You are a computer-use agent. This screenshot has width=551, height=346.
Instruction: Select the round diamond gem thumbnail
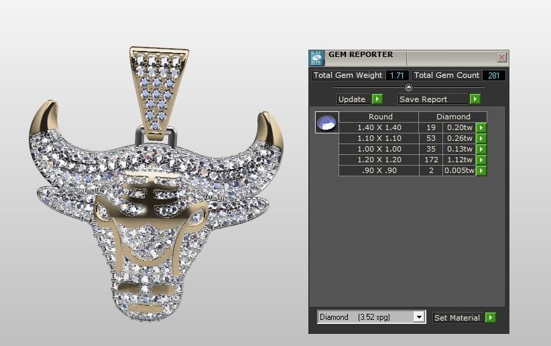tap(327, 122)
